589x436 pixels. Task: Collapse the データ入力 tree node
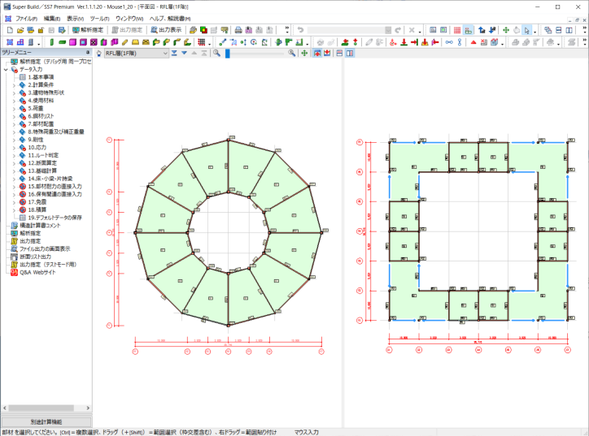pos(6,69)
